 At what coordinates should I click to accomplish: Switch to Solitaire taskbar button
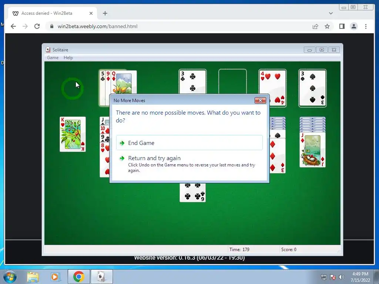(x=101, y=277)
